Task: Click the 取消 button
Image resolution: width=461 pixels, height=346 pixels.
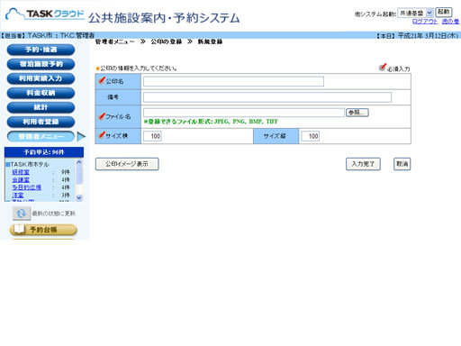Action: pos(402,164)
